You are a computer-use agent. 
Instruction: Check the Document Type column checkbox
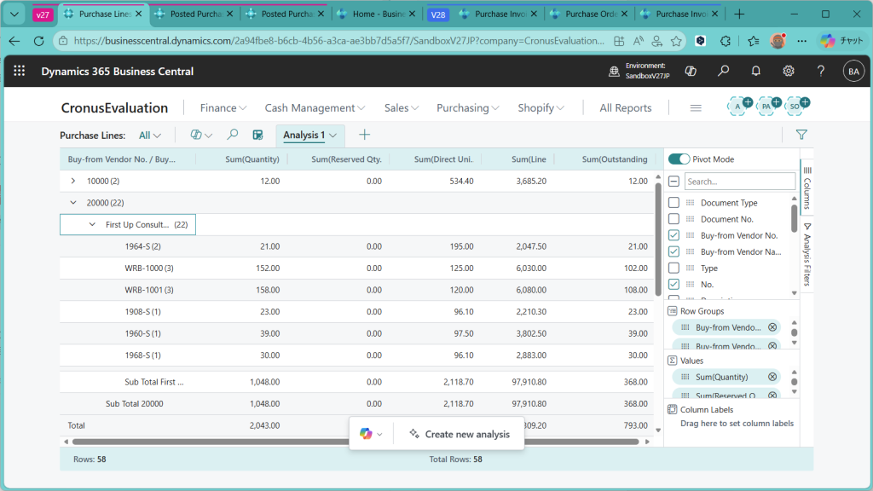674,203
